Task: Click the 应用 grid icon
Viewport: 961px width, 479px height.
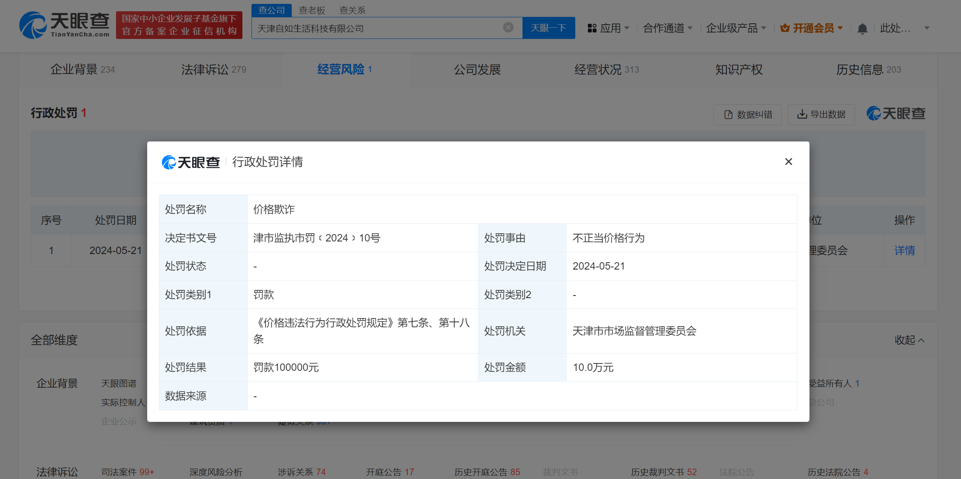Action: coord(592,28)
